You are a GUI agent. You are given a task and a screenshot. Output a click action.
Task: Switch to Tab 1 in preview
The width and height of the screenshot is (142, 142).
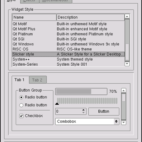point(21,80)
